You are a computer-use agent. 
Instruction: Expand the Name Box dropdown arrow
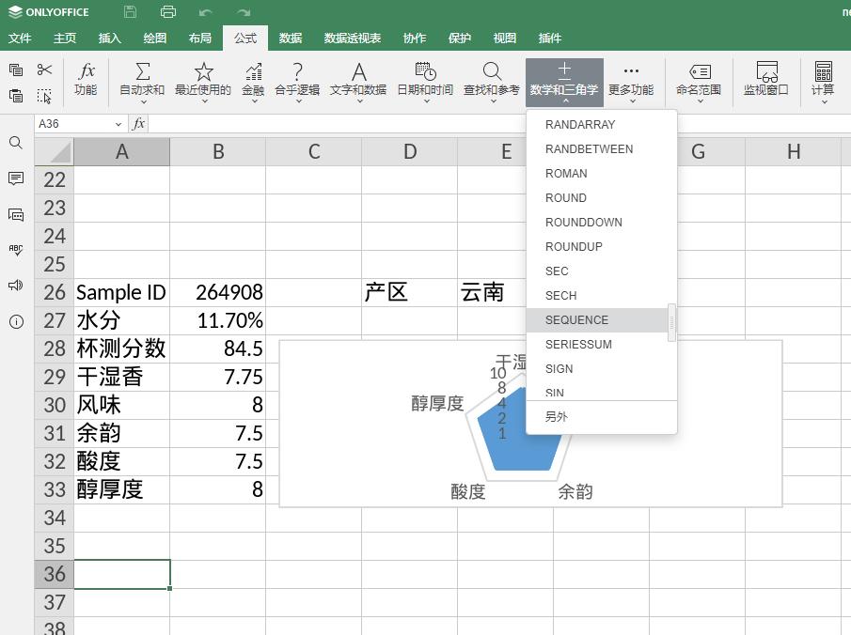[x=118, y=123]
